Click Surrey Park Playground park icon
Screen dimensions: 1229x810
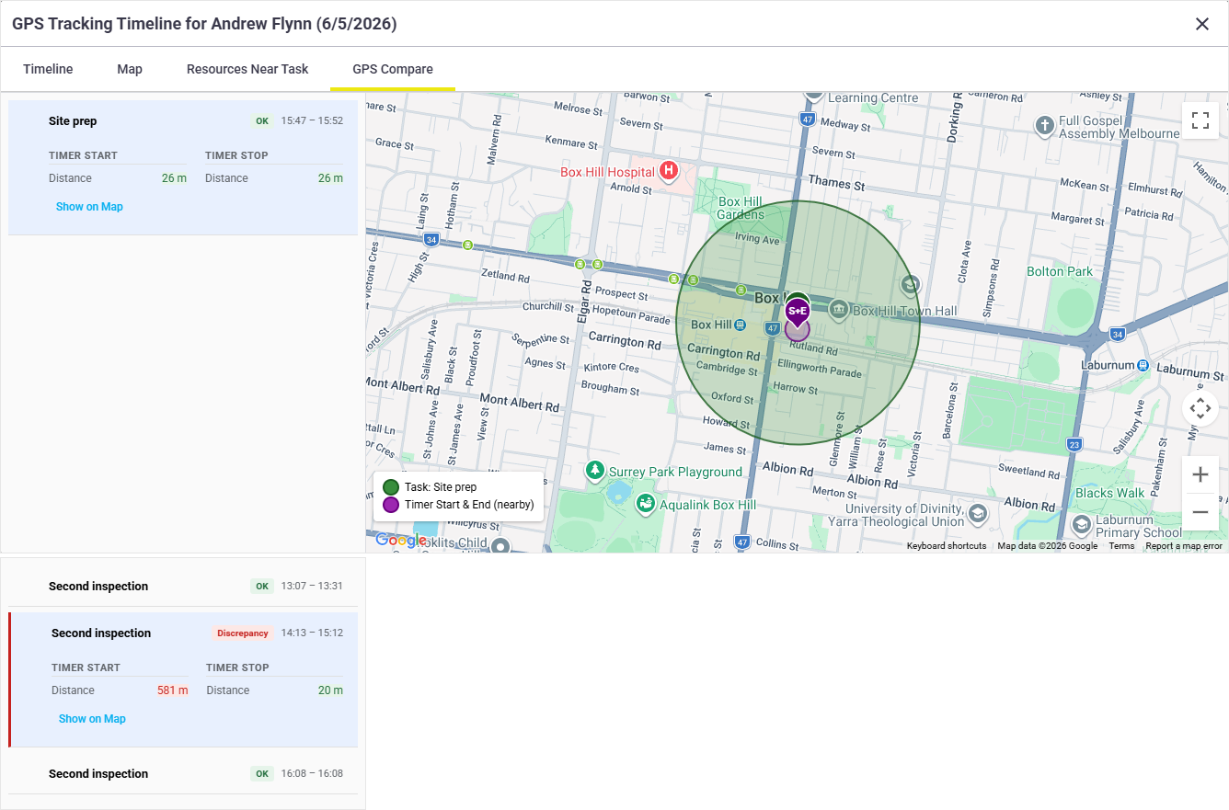(595, 471)
